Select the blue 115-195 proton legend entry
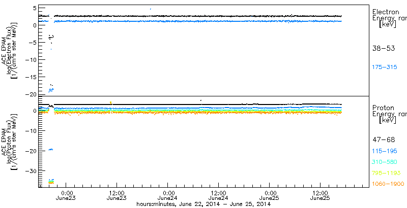407x208 pixels. pos(385,151)
